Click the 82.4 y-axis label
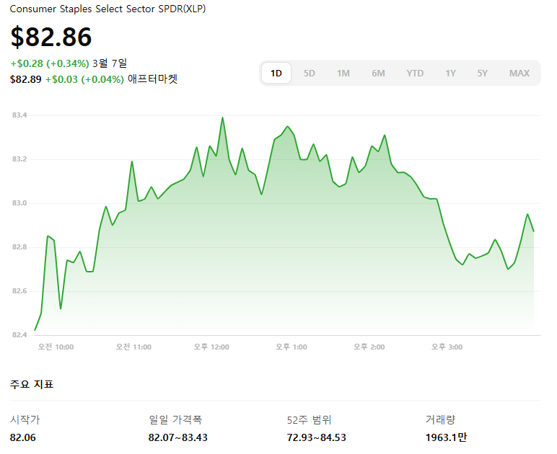 [x=19, y=335]
